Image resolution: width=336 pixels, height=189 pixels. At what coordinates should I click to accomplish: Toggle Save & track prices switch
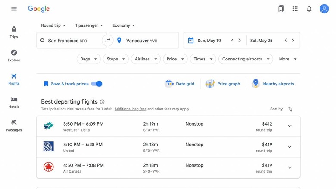97,84
